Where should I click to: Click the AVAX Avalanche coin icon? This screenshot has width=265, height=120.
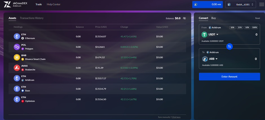(17, 68)
